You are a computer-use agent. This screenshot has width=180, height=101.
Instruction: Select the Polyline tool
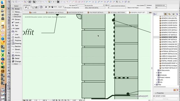(16, 40)
